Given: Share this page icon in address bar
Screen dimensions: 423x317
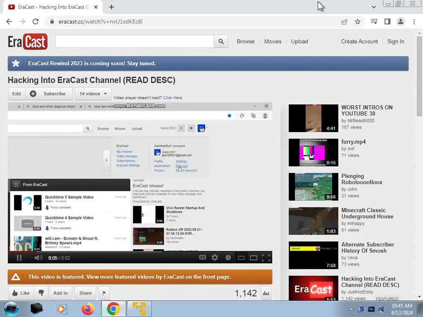Looking at the screenshot, I should coord(345,21).
